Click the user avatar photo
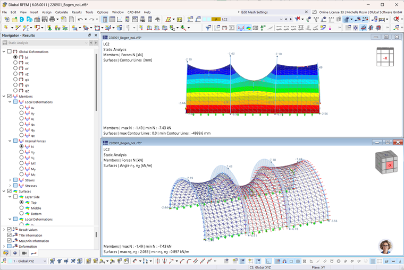Screen dimensions: 404x270 coord(385,246)
